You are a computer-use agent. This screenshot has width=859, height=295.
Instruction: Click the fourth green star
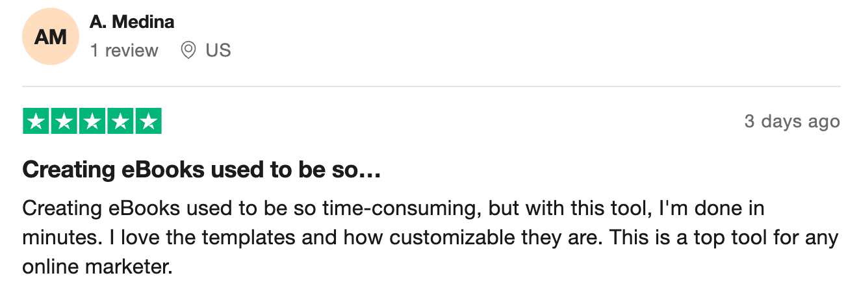(x=120, y=122)
